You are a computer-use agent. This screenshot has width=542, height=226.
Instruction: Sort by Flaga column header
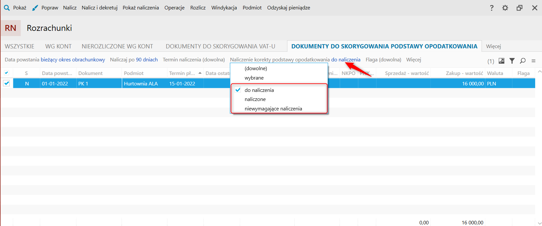523,73
